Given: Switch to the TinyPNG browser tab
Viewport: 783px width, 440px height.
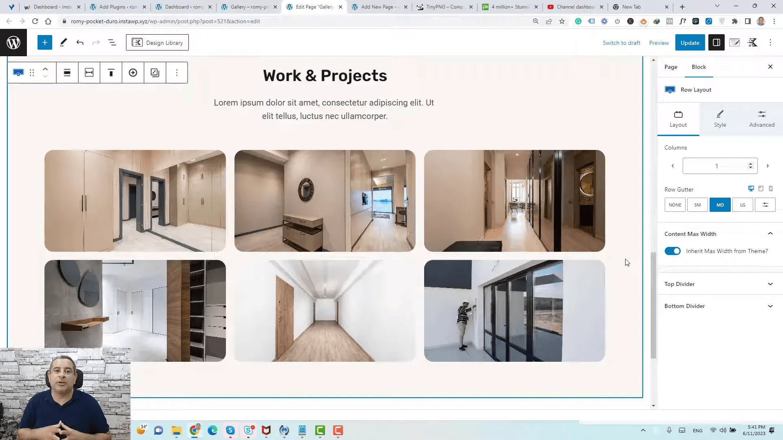Looking at the screenshot, I should point(445,7).
